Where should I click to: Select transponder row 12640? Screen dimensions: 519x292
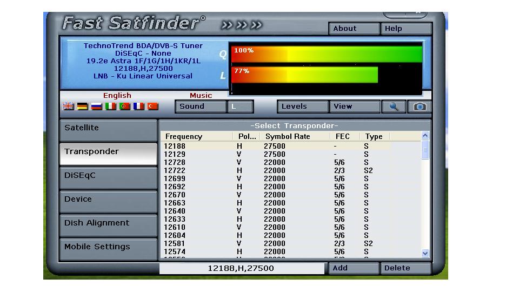point(291,211)
